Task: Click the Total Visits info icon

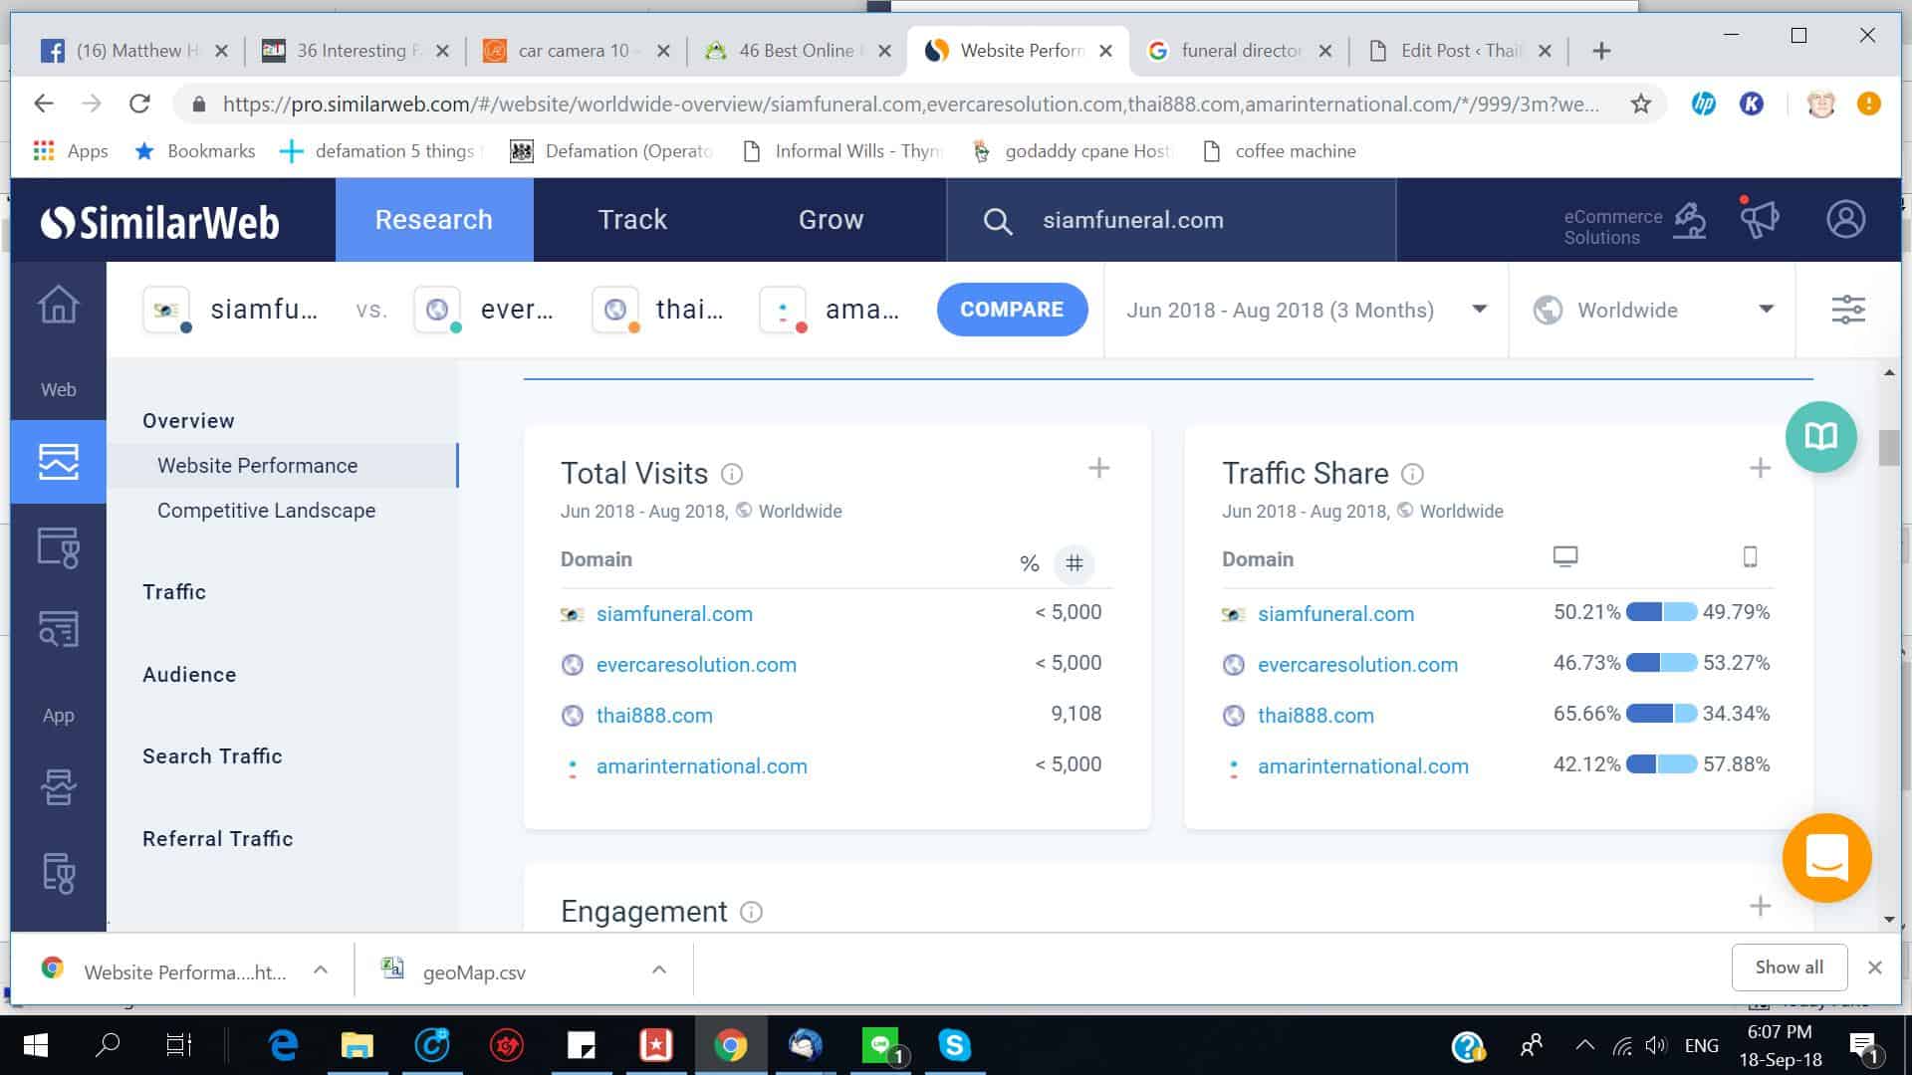Action: click(x=732, y=474)
